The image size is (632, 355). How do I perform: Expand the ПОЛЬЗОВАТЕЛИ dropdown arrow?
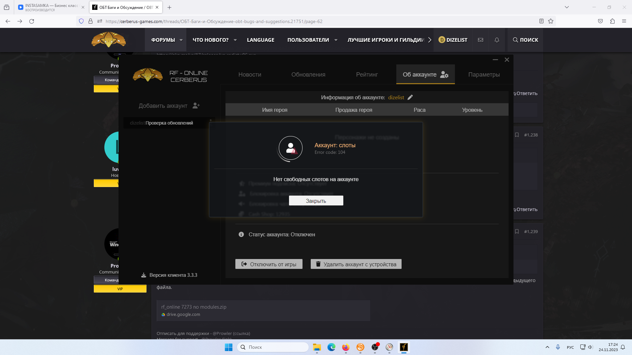(x=336, y=40)
